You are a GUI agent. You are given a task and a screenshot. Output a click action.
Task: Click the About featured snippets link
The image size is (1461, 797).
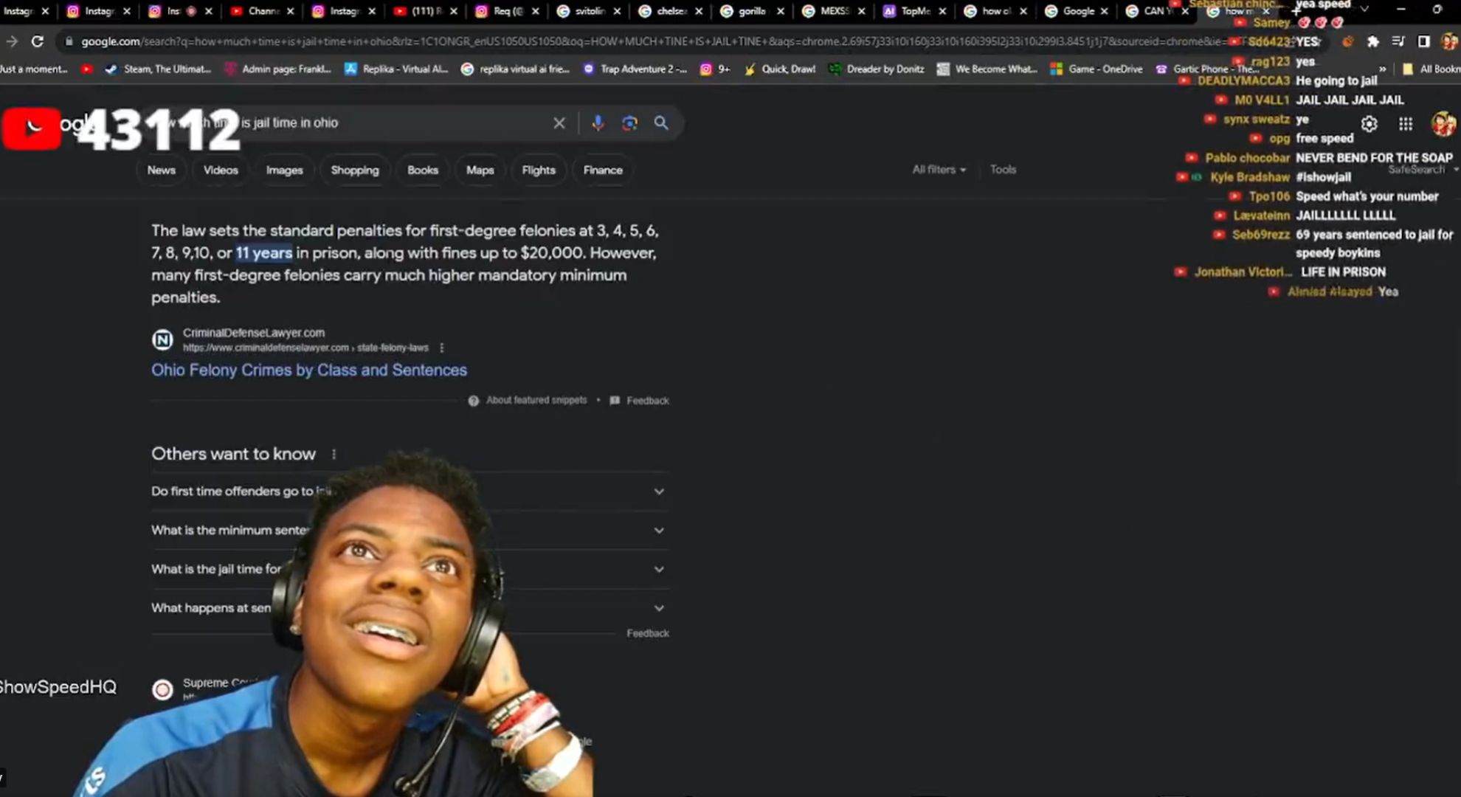tap(536, 401)
